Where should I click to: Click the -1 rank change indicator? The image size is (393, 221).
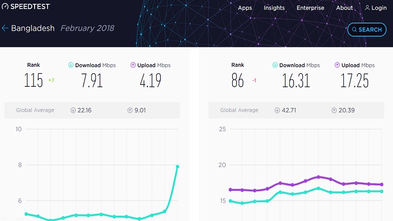pyautogui.click(x=254, y=80)
